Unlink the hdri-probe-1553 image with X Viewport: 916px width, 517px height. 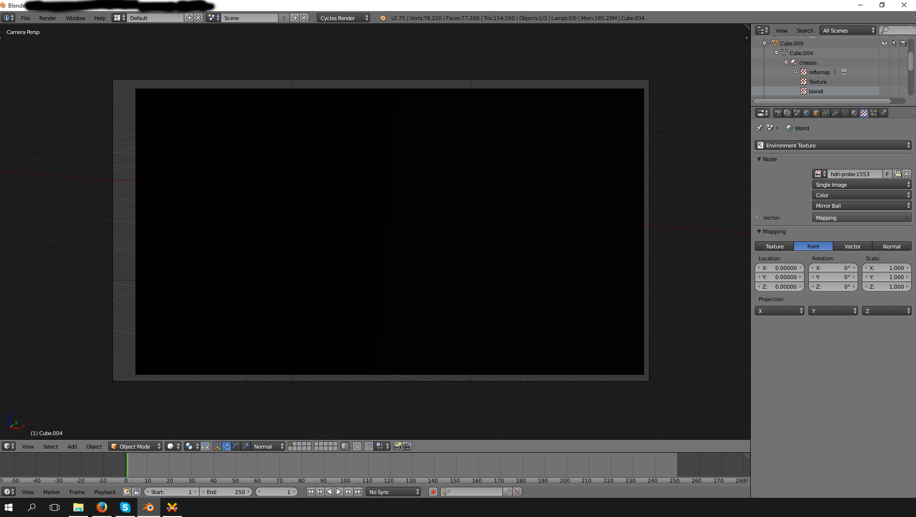tap(906, 174)
